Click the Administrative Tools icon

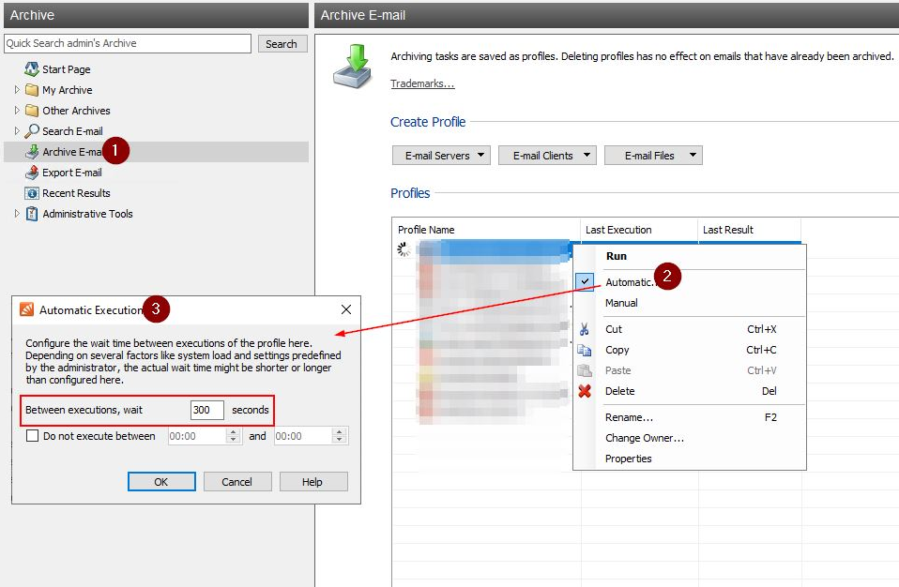32,214
